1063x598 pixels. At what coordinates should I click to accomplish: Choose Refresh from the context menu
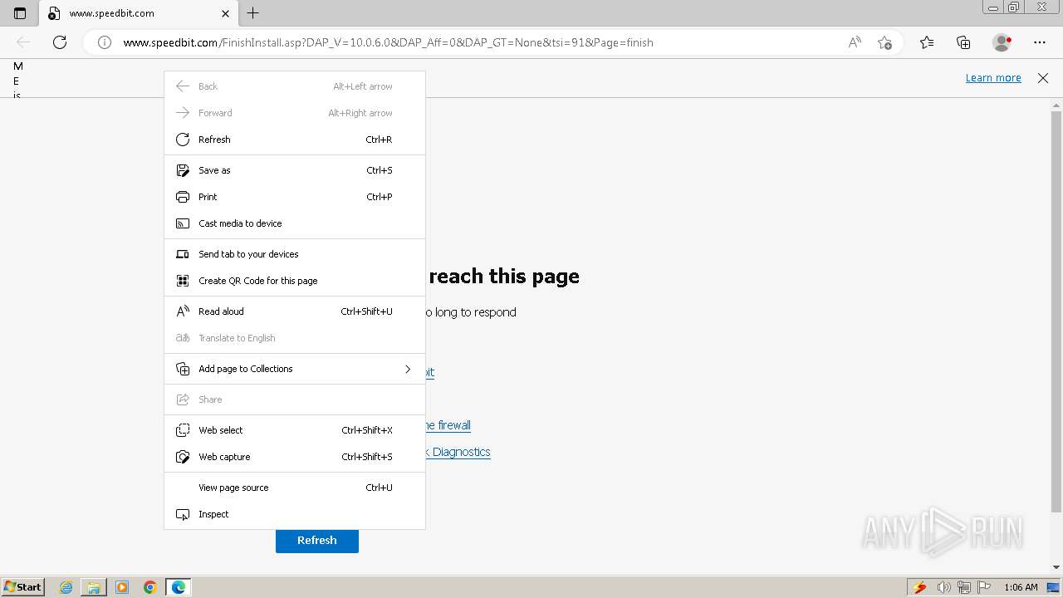click(295, 140)
